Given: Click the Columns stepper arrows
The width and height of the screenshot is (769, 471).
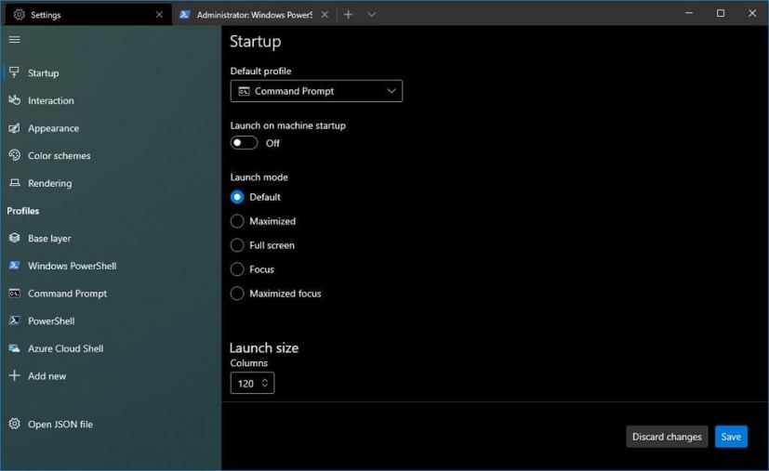Looking at the screenshot, I should [x=264, y=383].
